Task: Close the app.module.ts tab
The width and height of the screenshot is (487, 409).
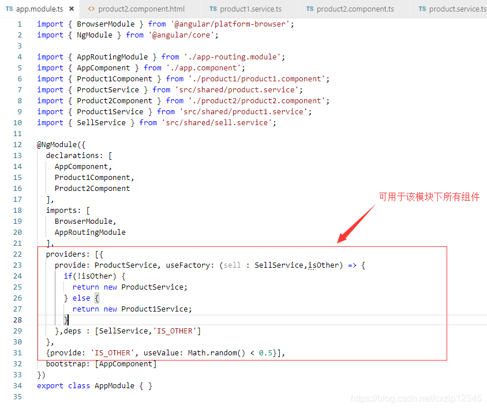Action: point(72,9)
